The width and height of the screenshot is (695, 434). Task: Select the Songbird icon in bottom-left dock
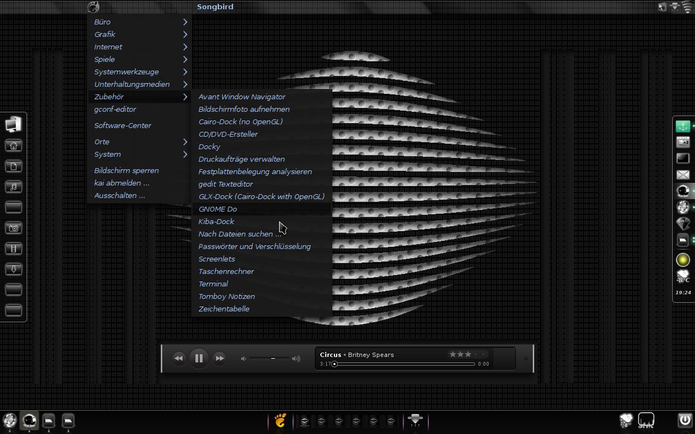point(29,420)
